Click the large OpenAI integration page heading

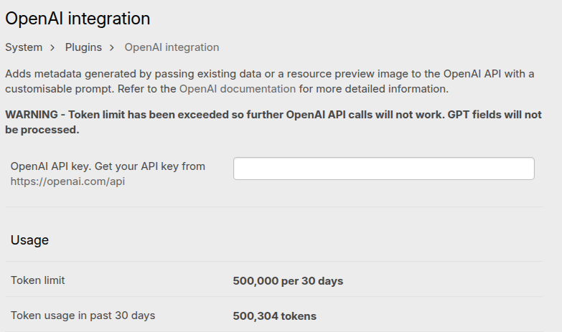(78, 19)
